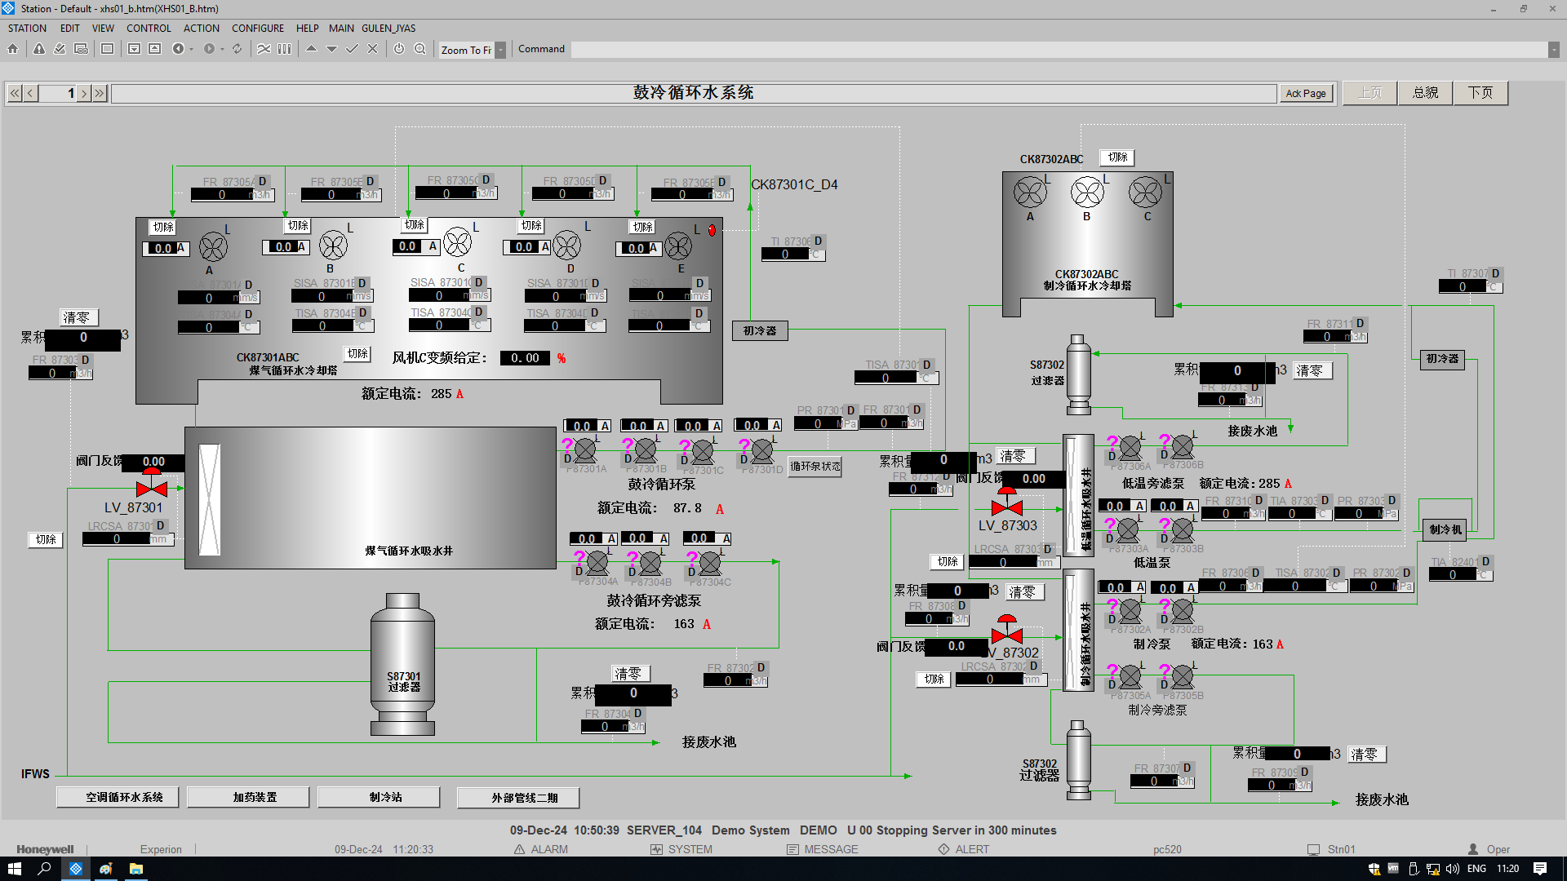
Task: Click the Home icon in toolbar
Action: click(x=13, y=49)
